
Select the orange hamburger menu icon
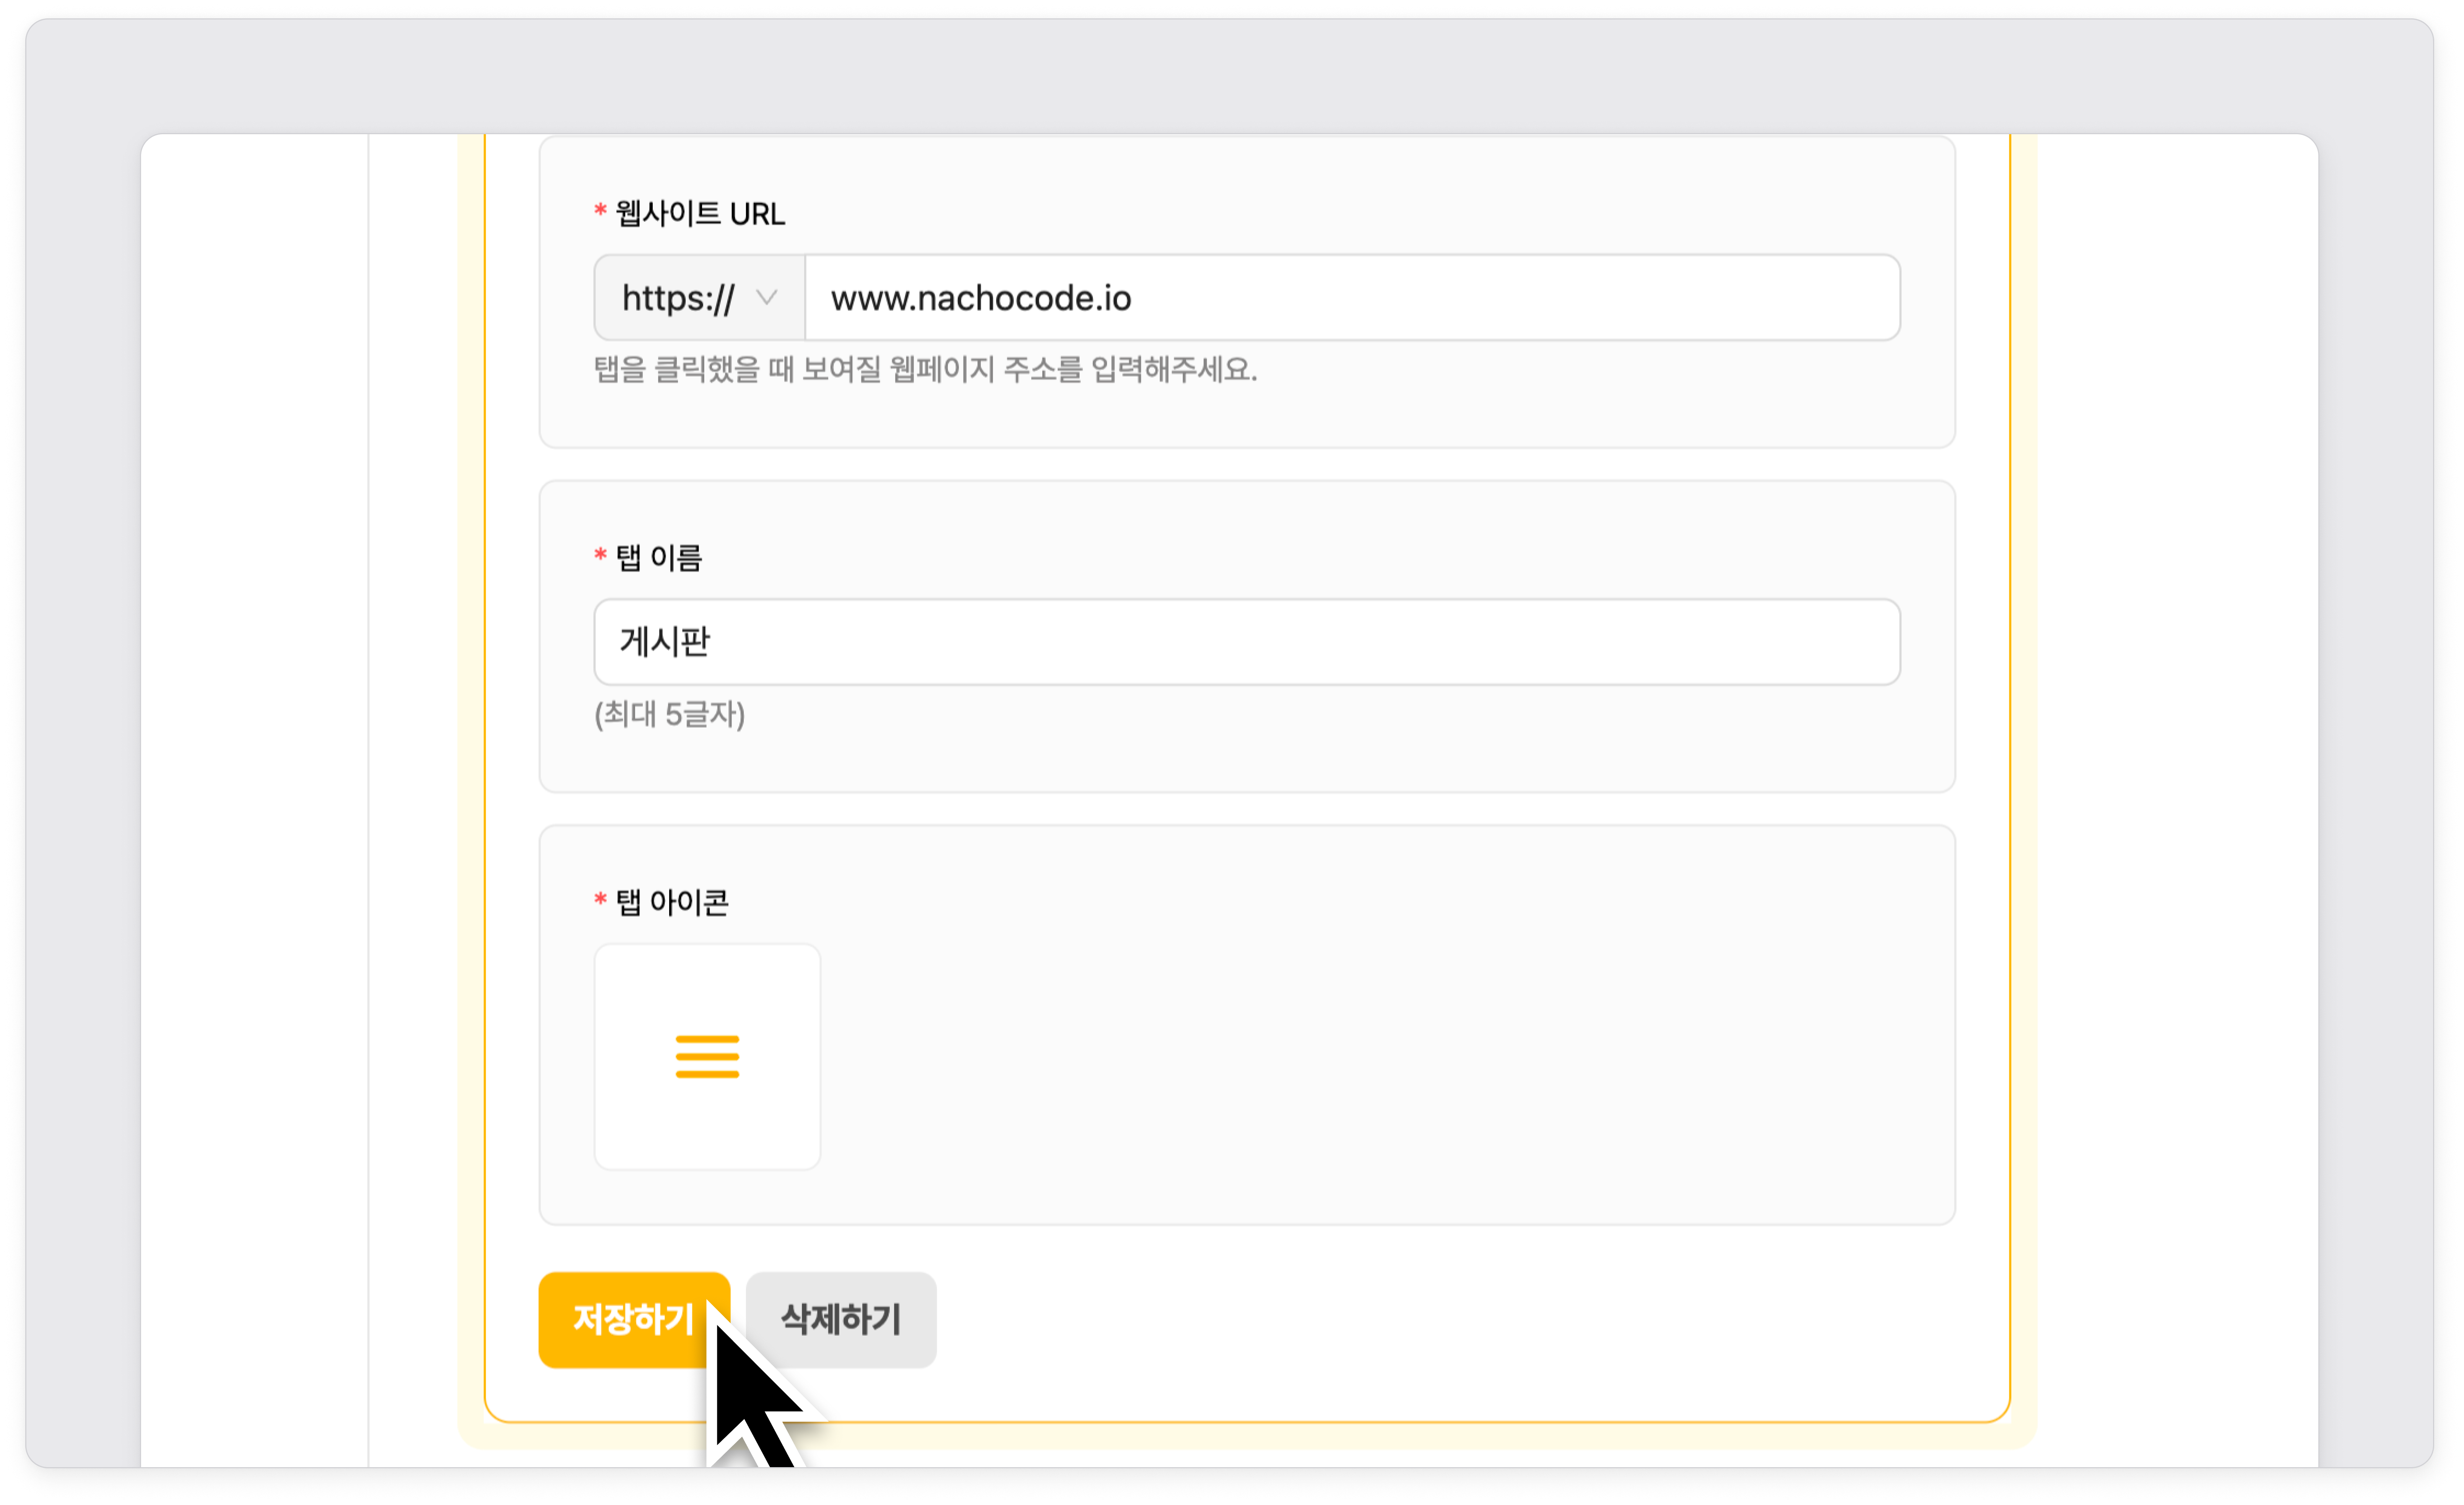tap(707, 1057)
